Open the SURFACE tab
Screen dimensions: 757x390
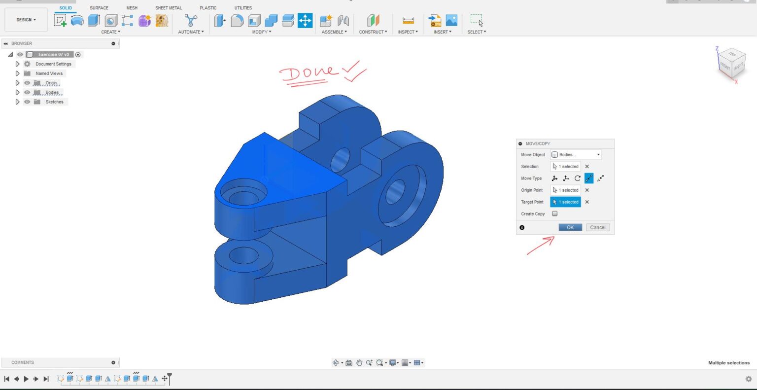[99, 7]
